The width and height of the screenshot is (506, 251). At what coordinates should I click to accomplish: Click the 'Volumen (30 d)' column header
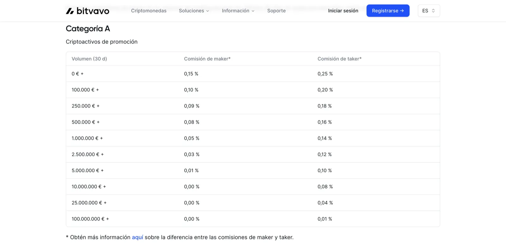pos(89,59)
